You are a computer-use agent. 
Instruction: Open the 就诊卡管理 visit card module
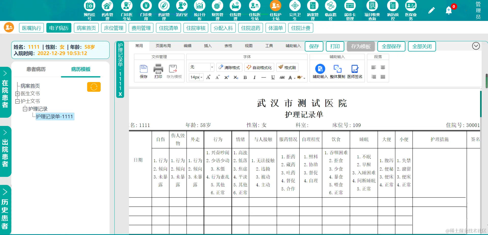point(350,10)
